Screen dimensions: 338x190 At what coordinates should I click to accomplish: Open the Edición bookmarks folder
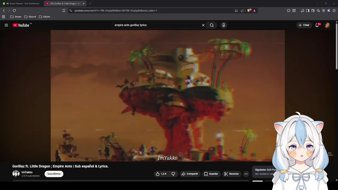pyautogui.click(x=45, y=17)
